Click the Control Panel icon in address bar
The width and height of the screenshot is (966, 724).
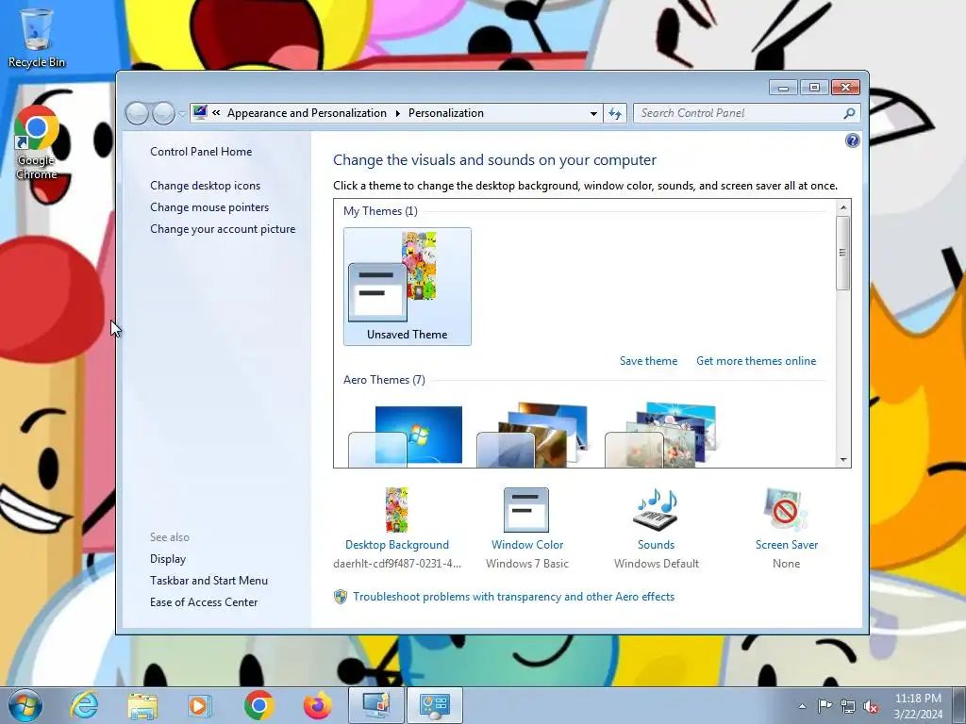(x=200, y=113)
